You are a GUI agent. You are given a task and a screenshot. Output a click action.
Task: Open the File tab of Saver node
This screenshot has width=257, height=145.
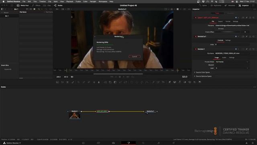213,21
